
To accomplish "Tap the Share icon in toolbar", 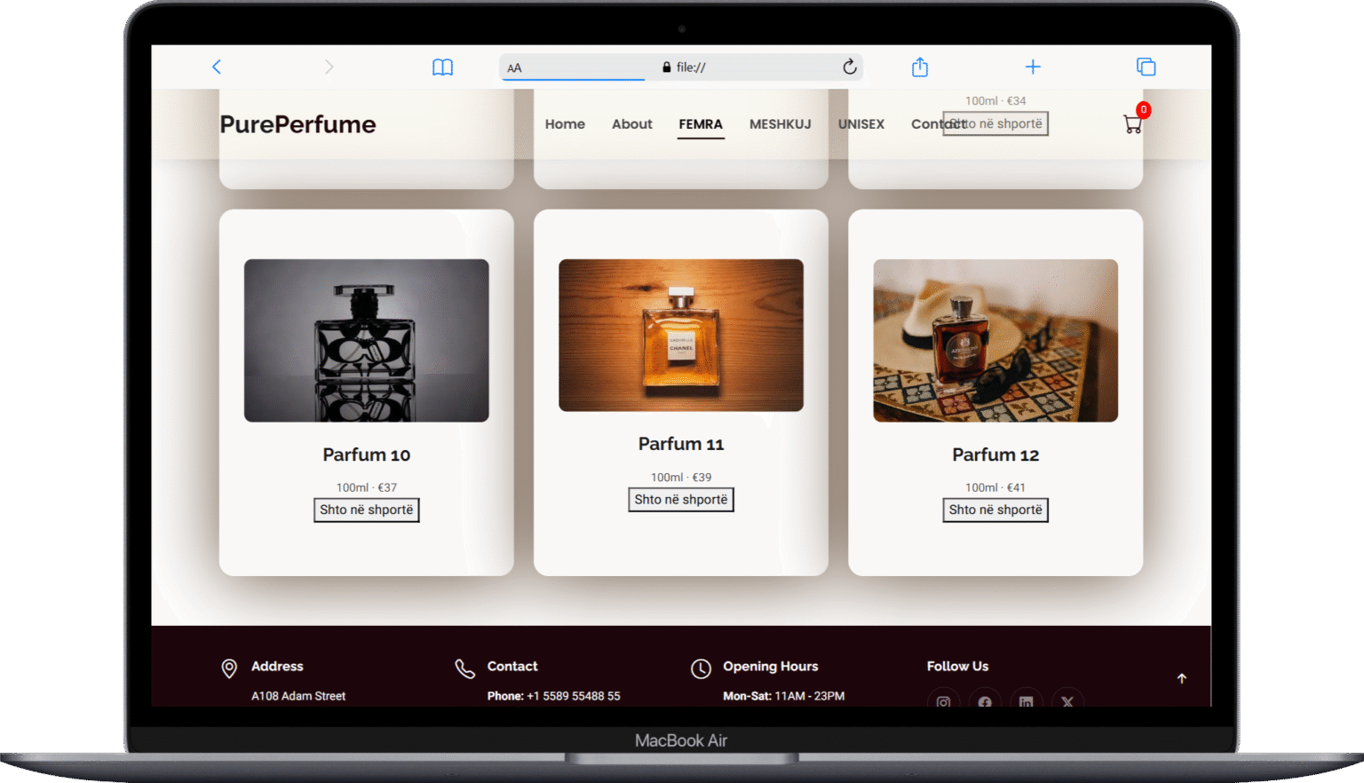I will pos(920,67).
